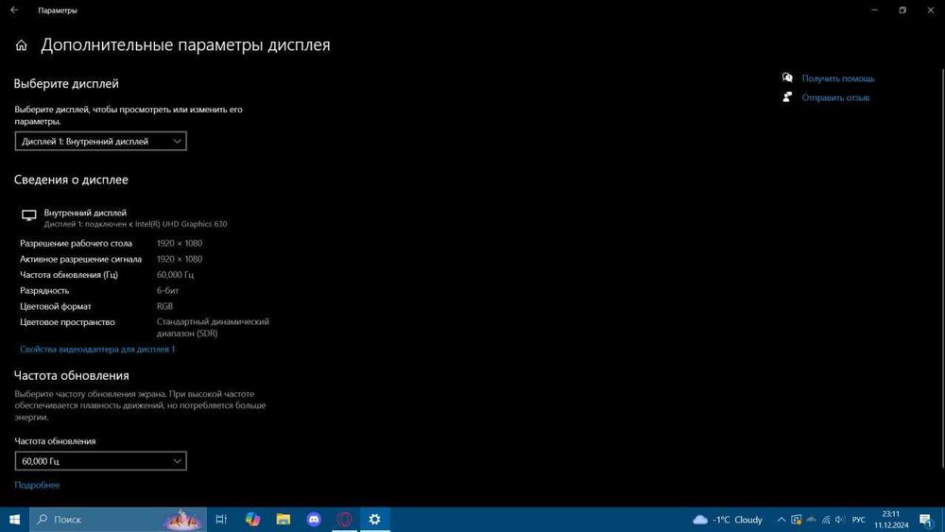Restore down the Settings window

902,9
